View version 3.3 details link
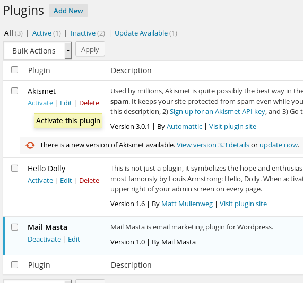 (x=213, y=145)
